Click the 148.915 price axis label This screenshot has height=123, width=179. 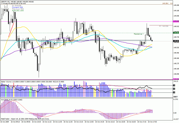tap(176, 26)
